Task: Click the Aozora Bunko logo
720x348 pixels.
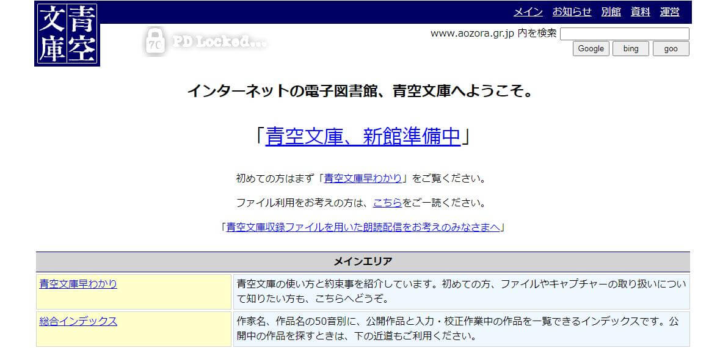Action: click(x=67, y=34)
